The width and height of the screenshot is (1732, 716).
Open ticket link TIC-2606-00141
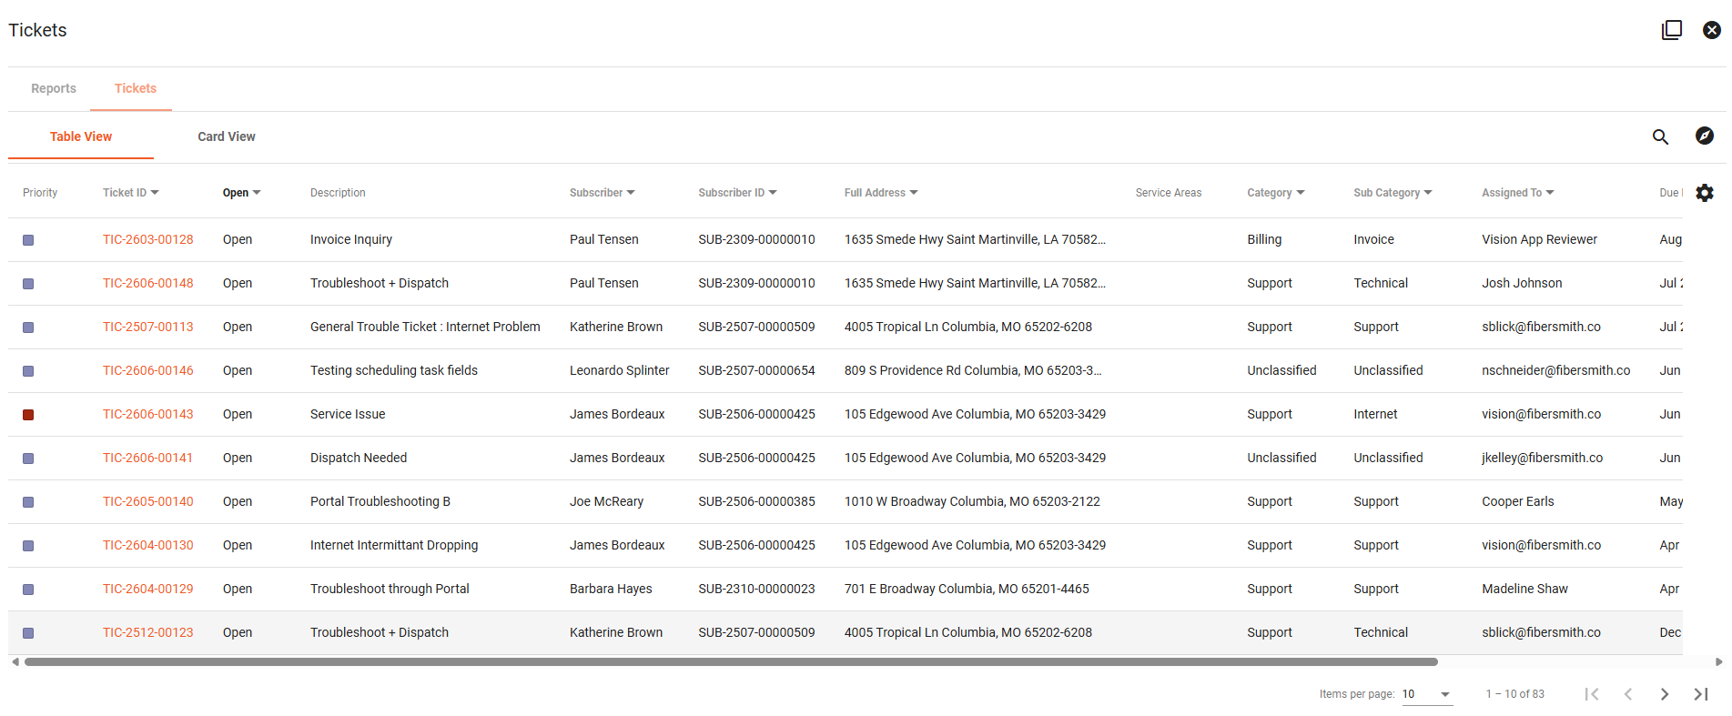[x=148, y=458]
